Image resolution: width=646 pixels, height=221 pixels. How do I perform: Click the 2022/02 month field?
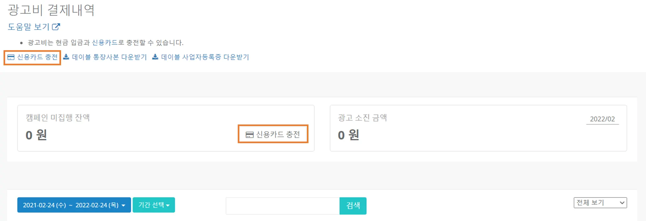tap(602, 119)
